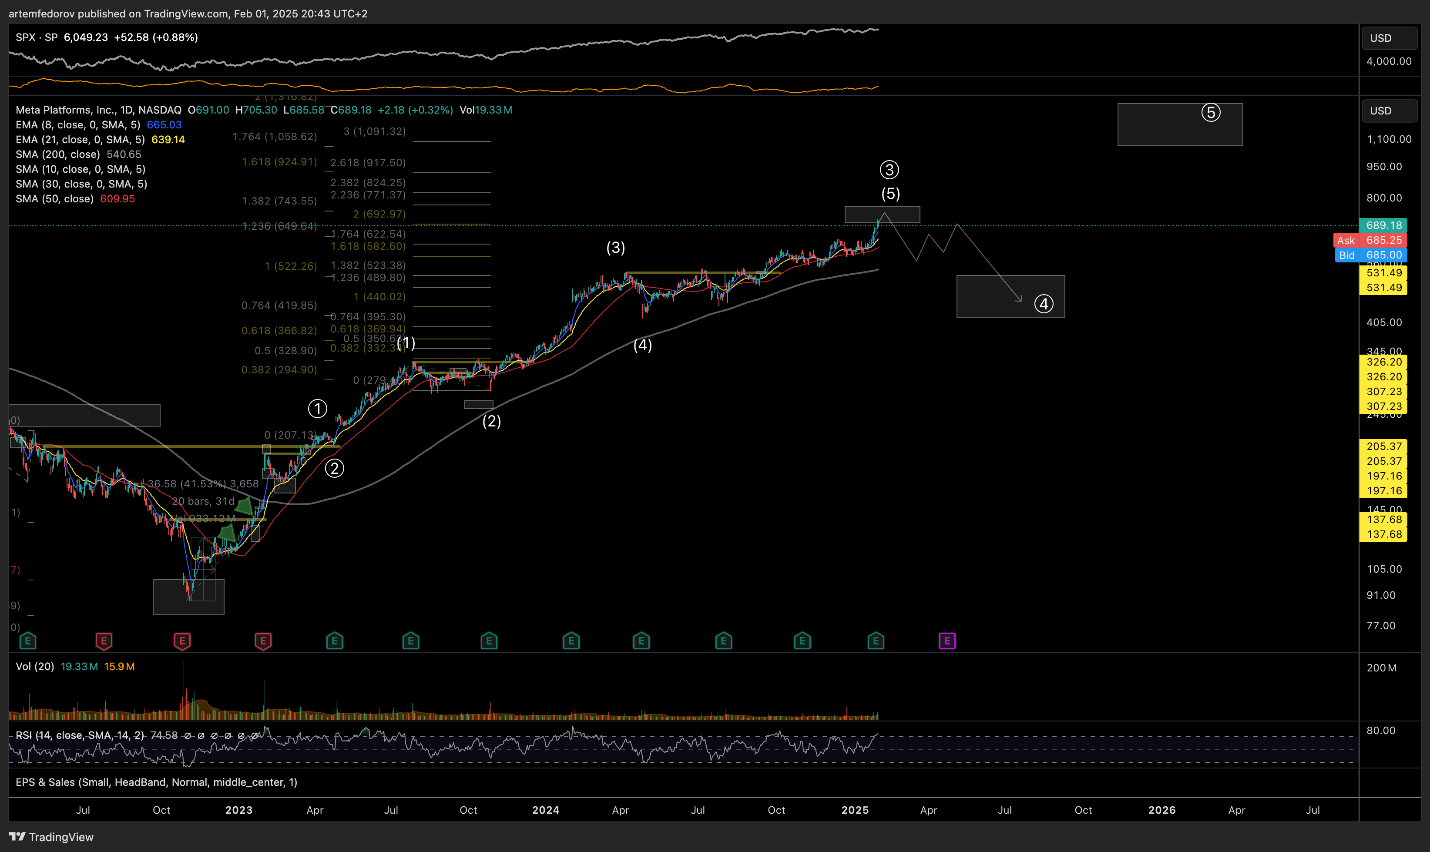This screenshot has height=852, width=1430.
Task: Select the EMA (8, close) indicator legend
Action: [78, 124]
